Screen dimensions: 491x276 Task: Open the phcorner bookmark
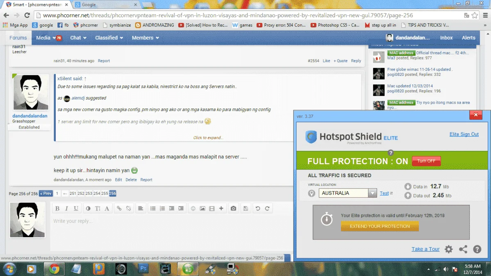click(85, 25)
